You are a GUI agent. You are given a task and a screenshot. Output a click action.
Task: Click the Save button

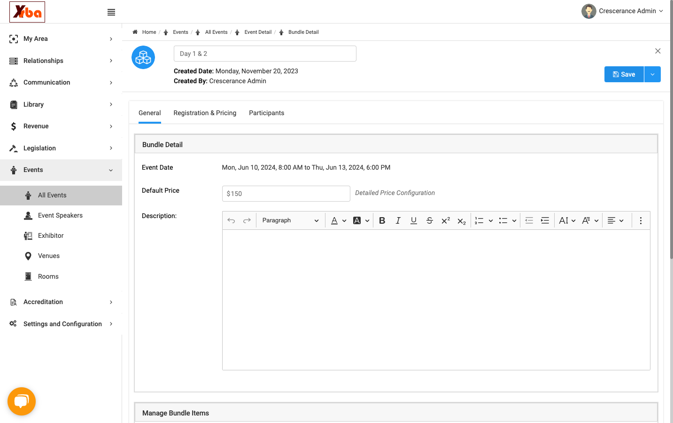tap(624, 74)
